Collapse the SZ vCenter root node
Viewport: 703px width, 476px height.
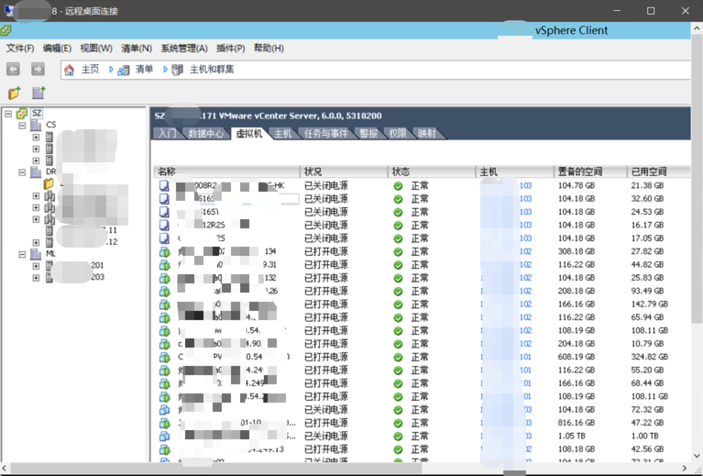pos(8,113)
